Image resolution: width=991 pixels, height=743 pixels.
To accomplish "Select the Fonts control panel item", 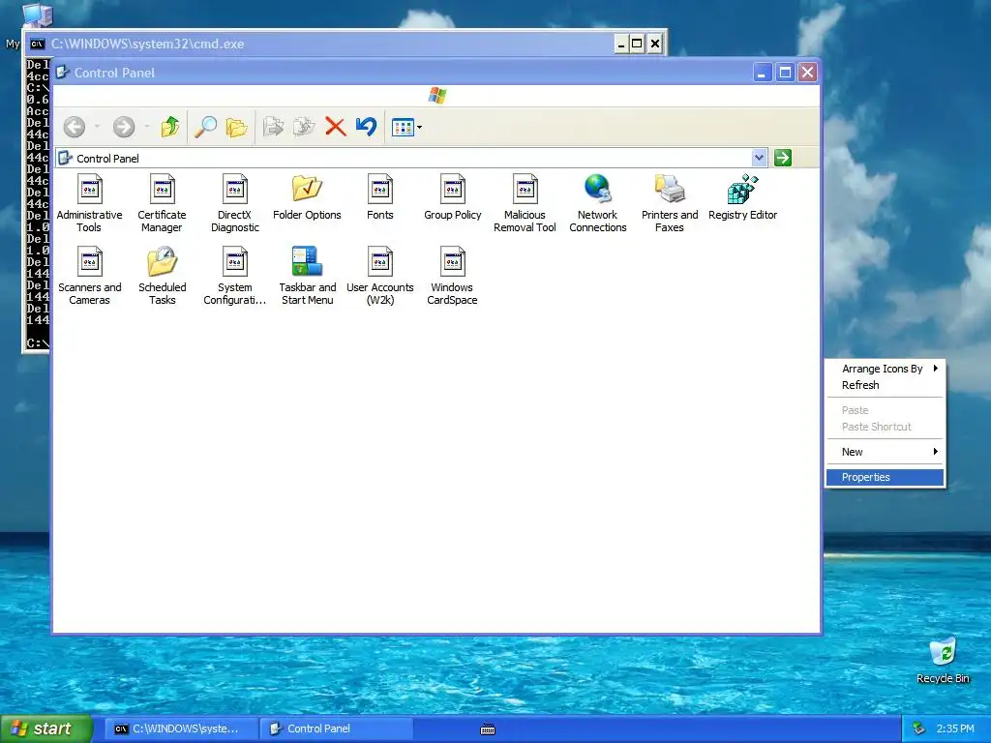I will click(379, 197).
